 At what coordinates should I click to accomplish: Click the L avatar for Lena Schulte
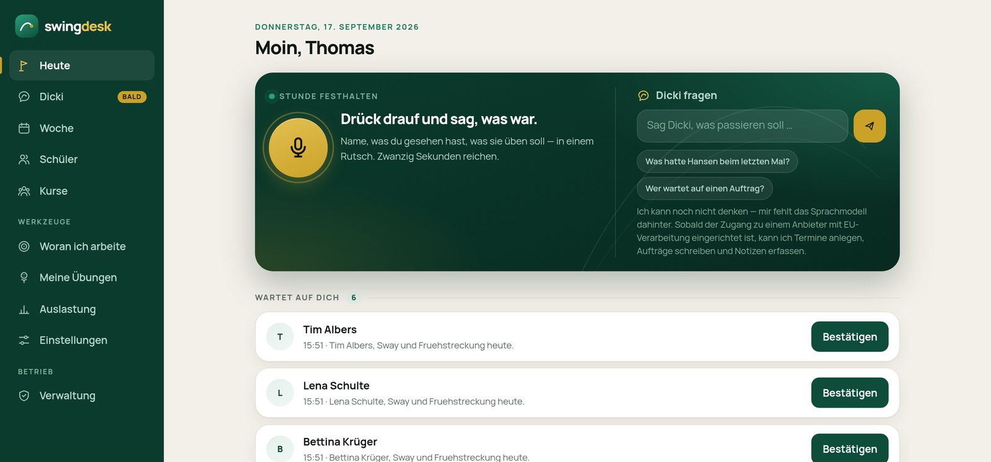pos(280,393)
